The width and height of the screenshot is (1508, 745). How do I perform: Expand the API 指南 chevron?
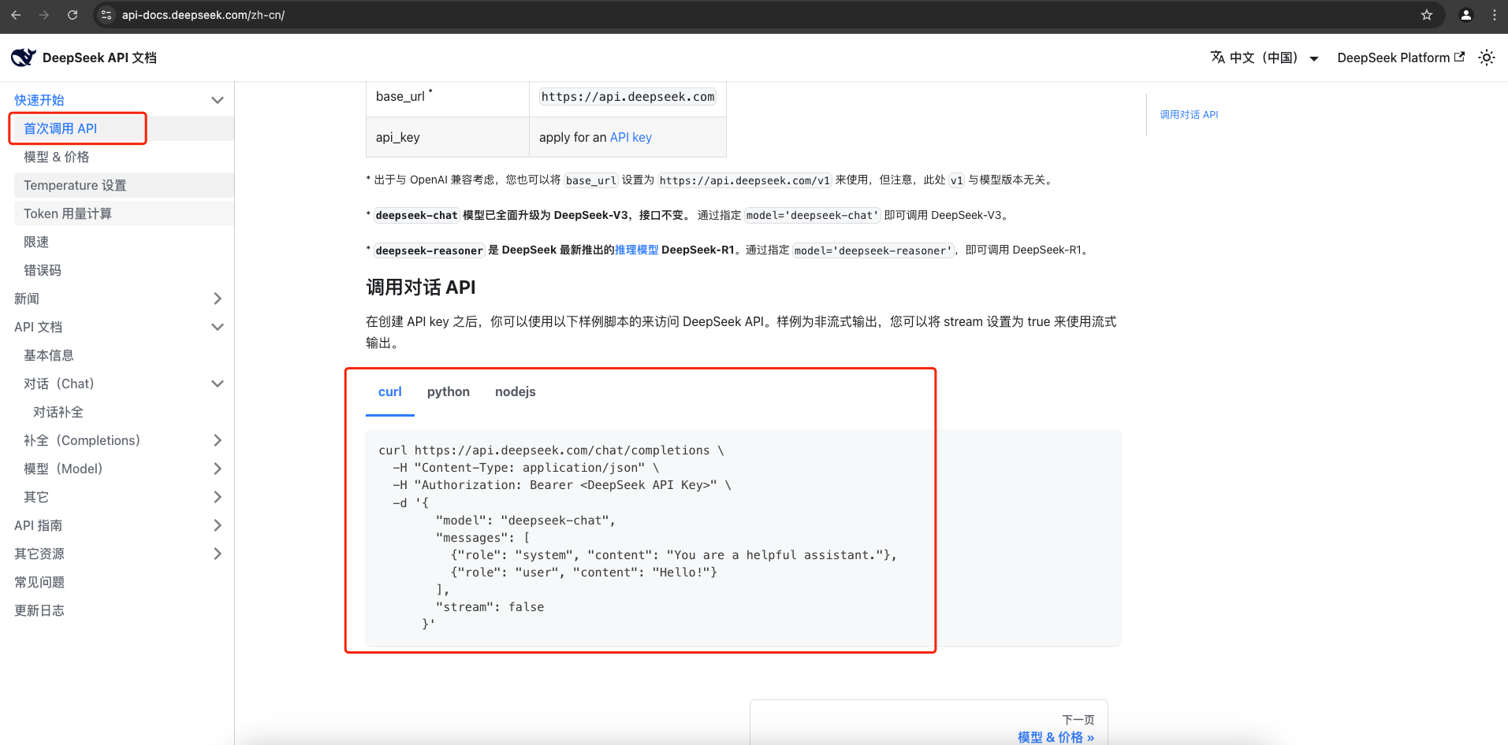click(x=218, y=525)
